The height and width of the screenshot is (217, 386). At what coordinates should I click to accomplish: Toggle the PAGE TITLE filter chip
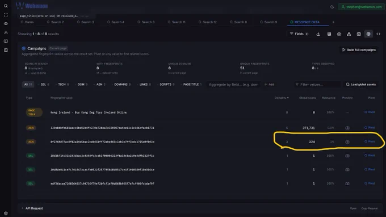point(191,85)
